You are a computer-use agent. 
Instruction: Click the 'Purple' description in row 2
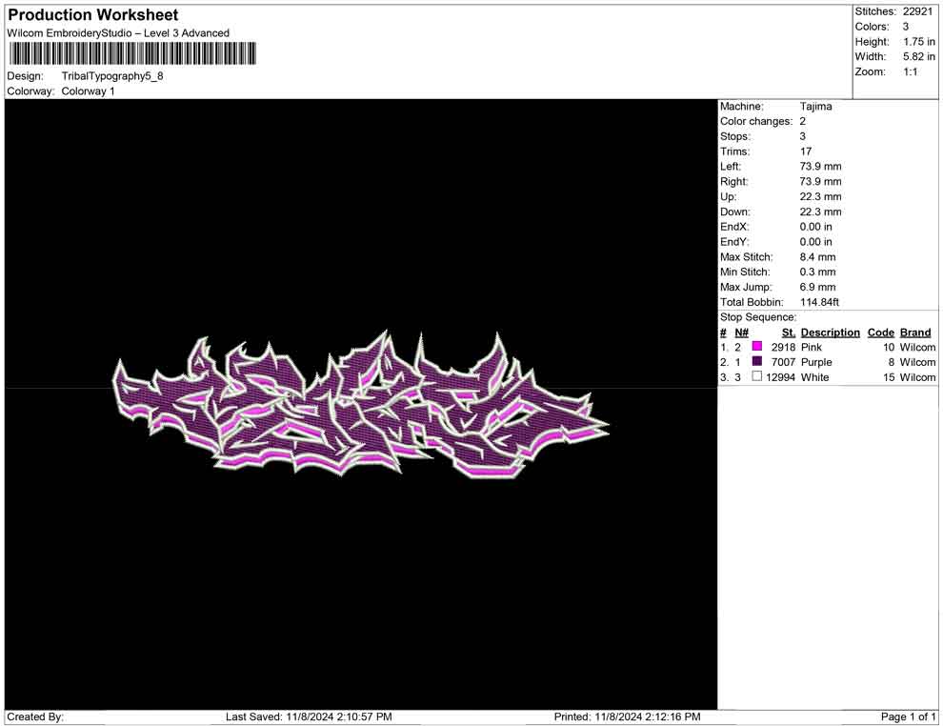point(816,362)
